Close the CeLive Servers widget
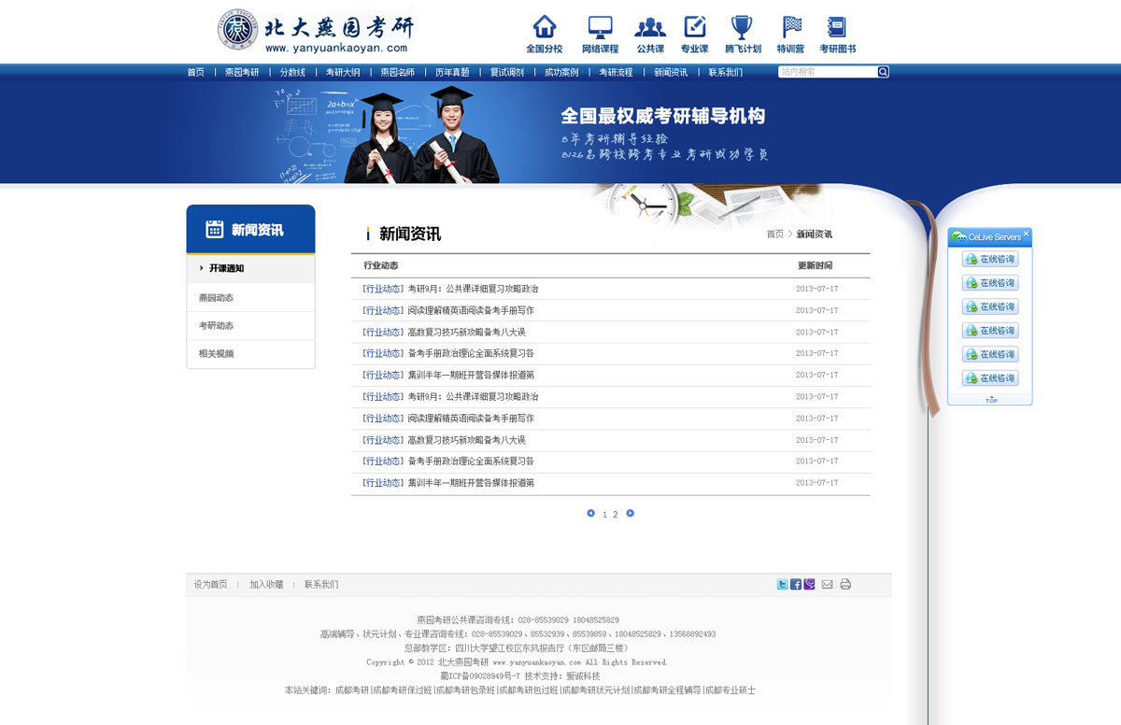 click(x=1026, y=234)
